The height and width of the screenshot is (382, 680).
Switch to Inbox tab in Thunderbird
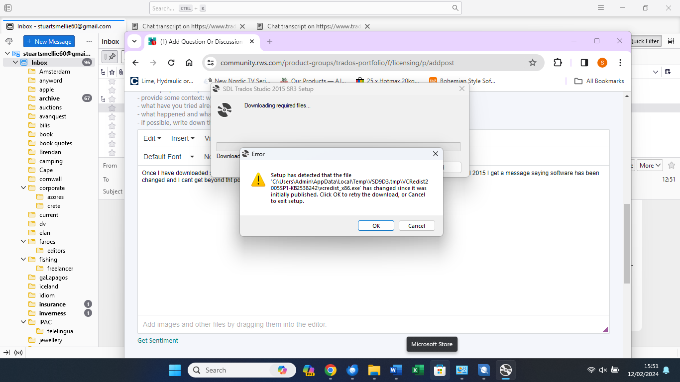64,26
